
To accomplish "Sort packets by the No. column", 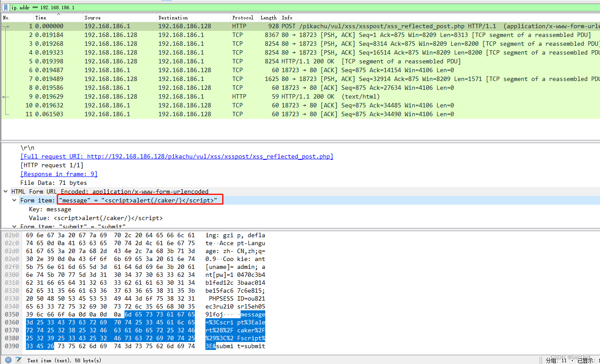I will (x=18, y=18).
